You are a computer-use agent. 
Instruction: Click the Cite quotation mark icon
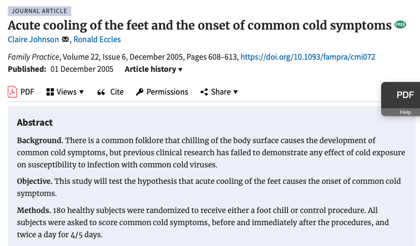101,92
